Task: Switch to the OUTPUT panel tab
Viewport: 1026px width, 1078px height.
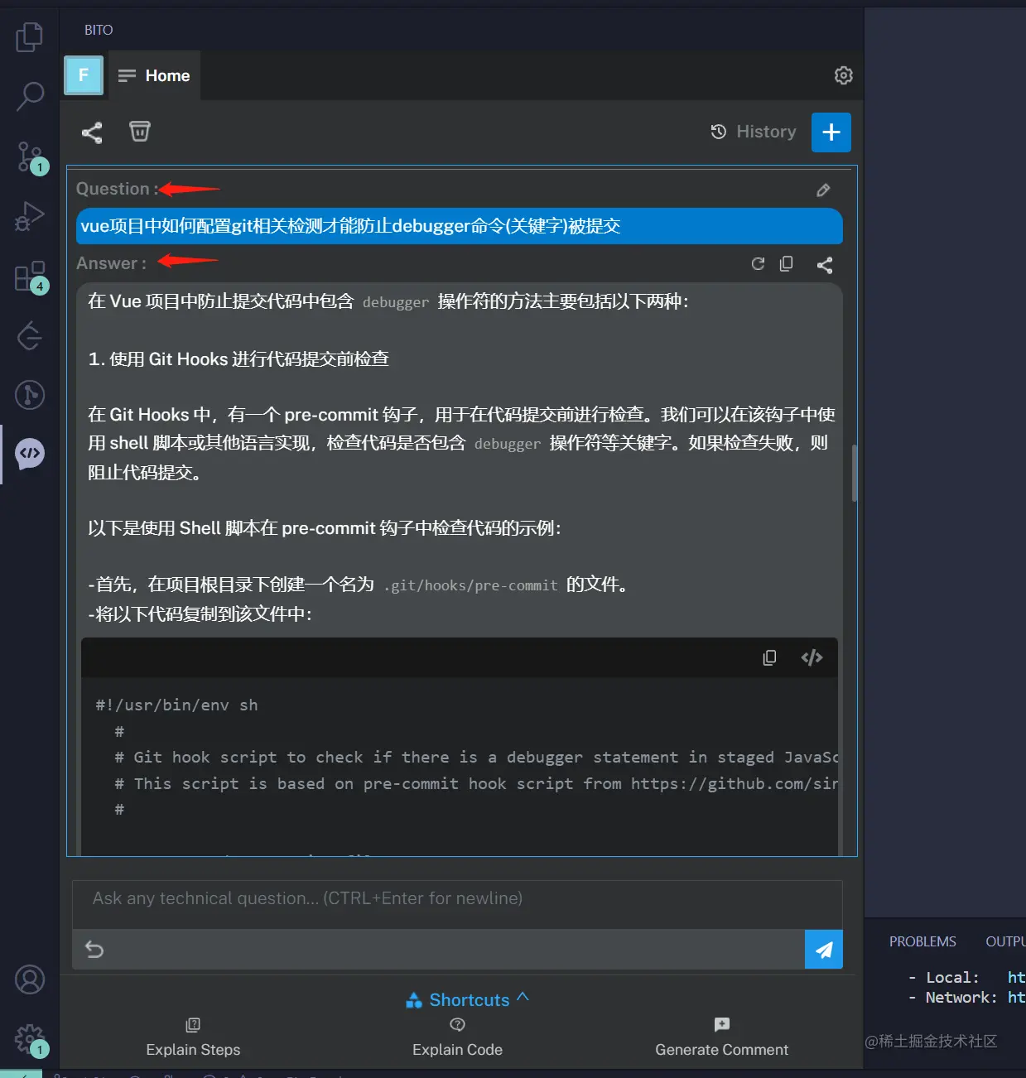Action: coord(1005,941)
